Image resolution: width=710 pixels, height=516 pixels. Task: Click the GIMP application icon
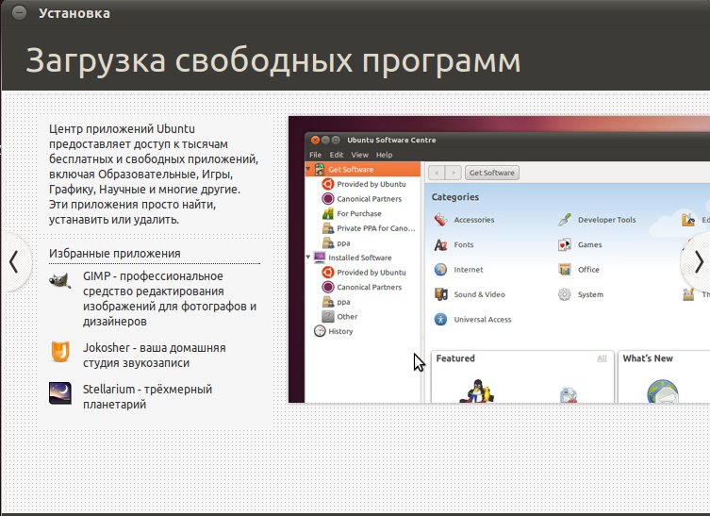59,280
